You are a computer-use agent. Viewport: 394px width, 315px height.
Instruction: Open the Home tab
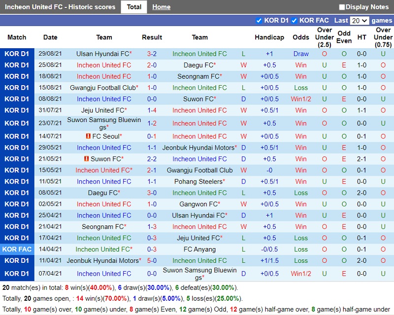pos(161,7)
